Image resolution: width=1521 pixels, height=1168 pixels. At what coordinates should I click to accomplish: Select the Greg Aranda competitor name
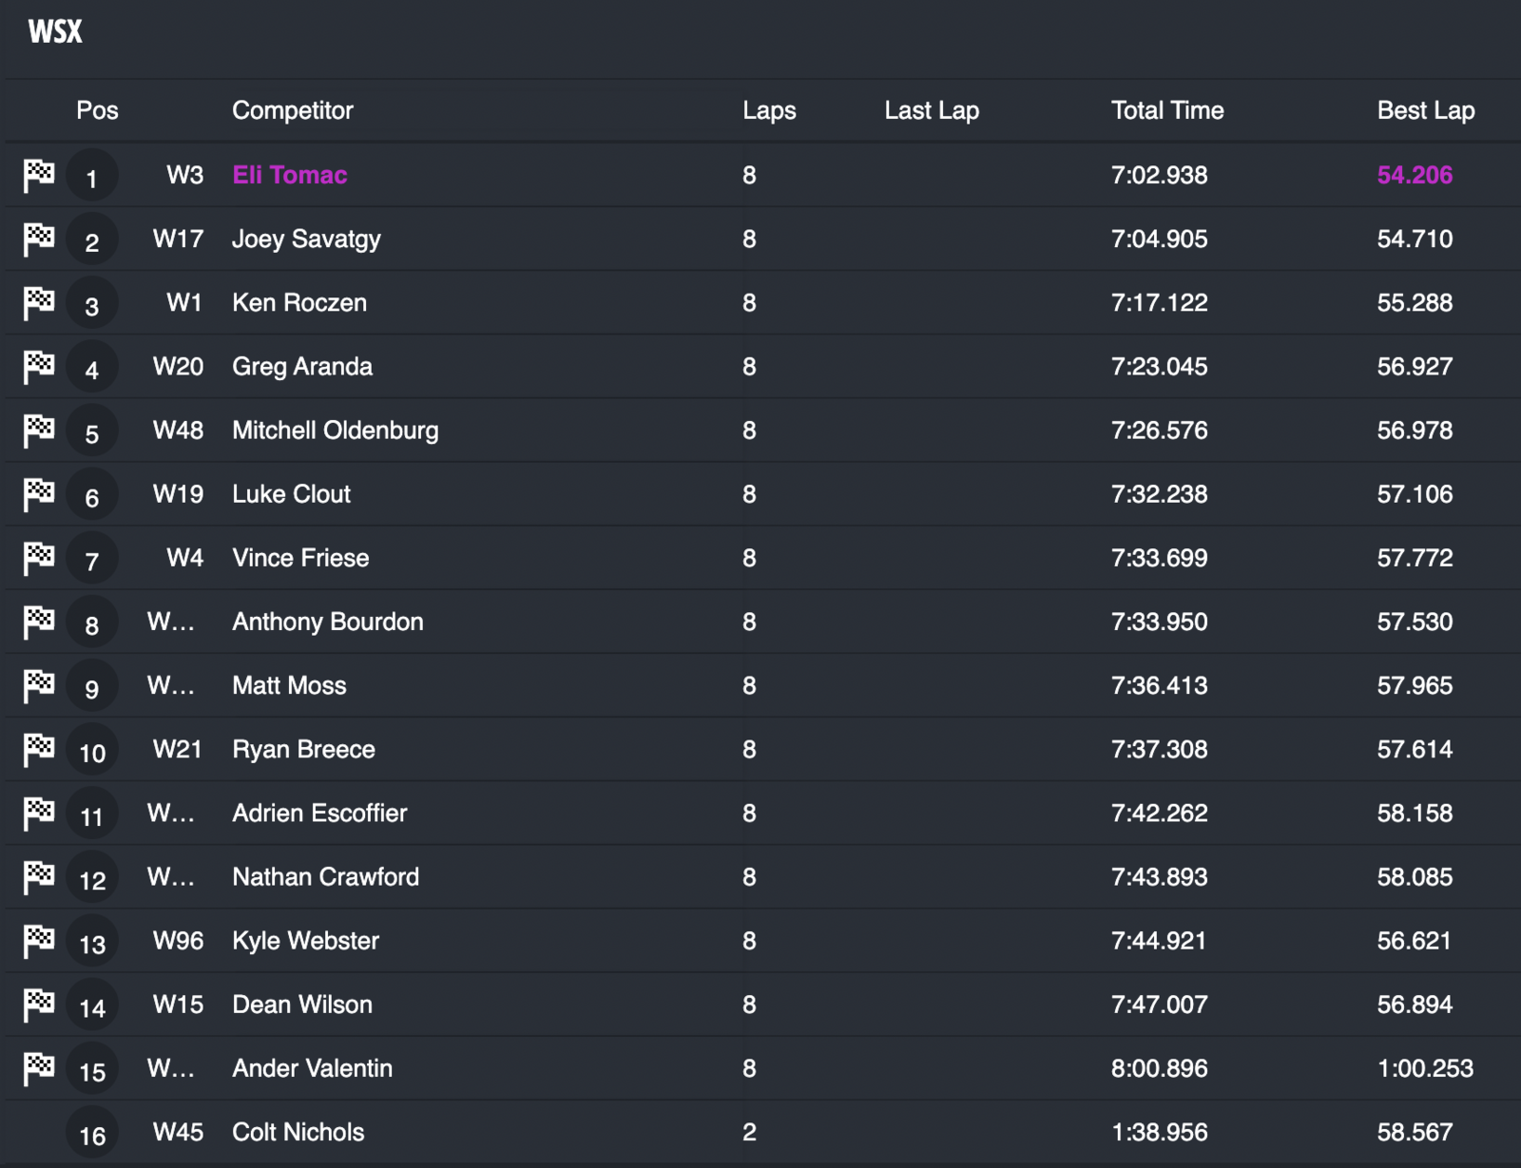coord(302,367)
